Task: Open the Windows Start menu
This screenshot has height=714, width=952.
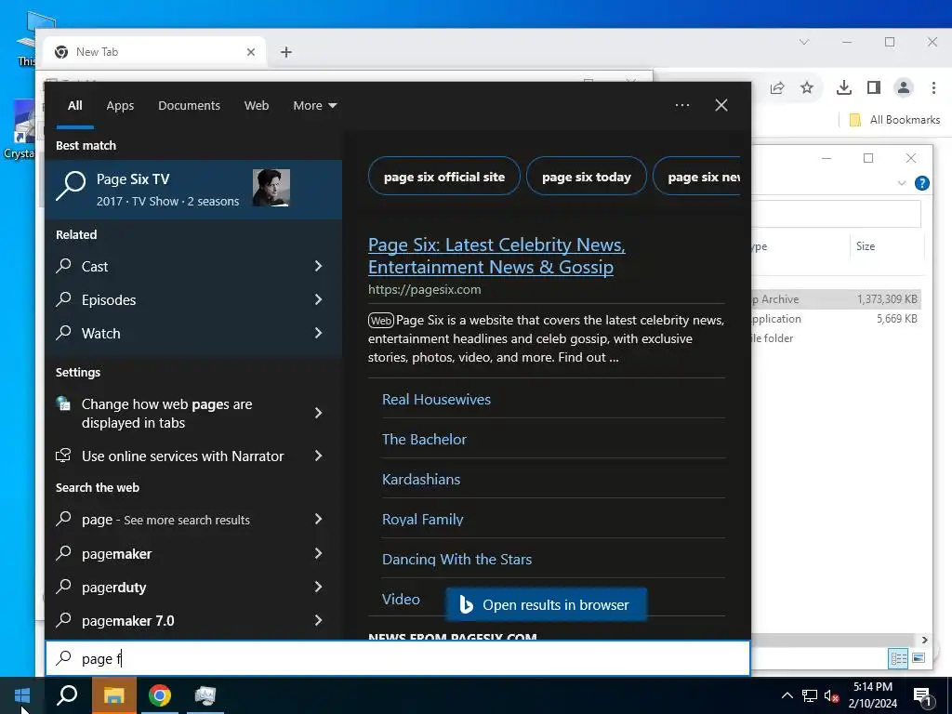Action: coord(22,695)
